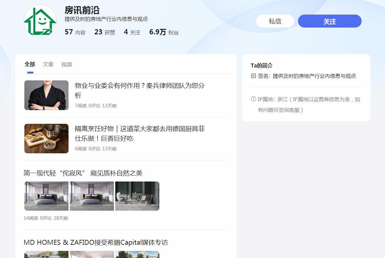
Task: Open article 物业与业委会有何作用
Action: coord(140,90)
